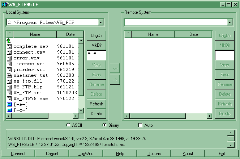This screenshot has height=159, width=240.
Task: Click the local Delete button
Action: (97, 94)
